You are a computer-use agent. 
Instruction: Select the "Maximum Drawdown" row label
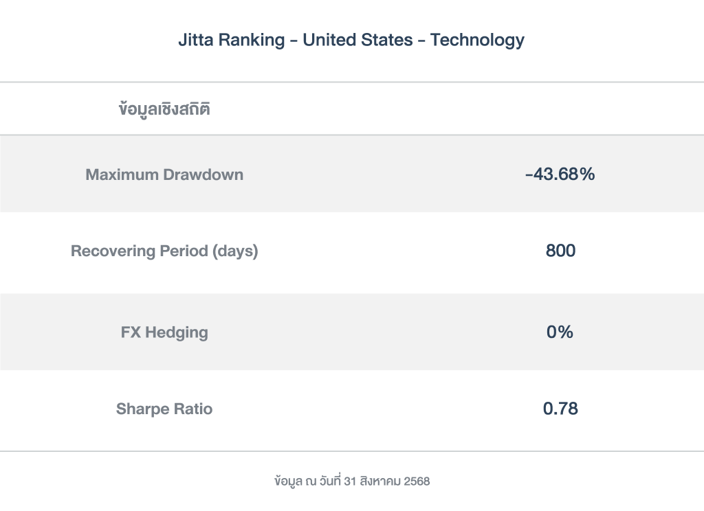pos(164,174)
